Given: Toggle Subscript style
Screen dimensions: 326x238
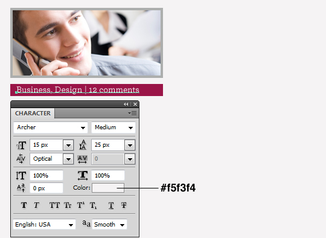Looking at the screenshot, I should click(93, 205).
